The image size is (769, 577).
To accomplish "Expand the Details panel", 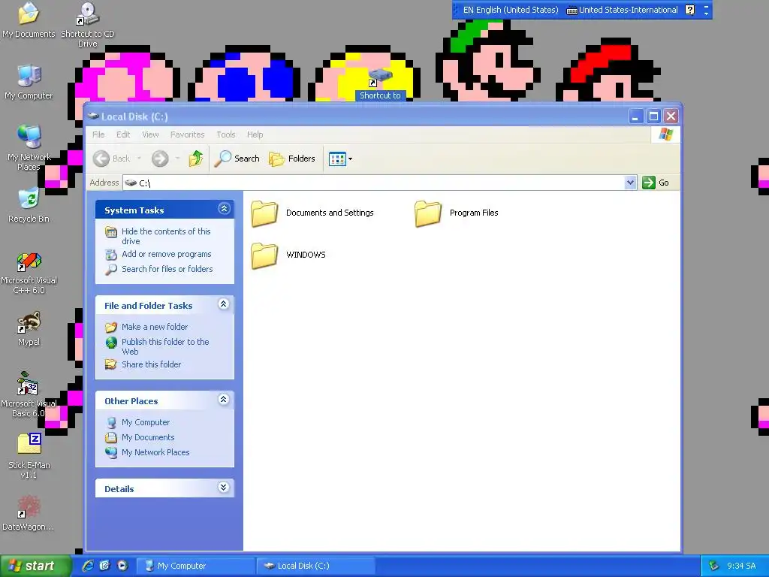I will (224, 488).
